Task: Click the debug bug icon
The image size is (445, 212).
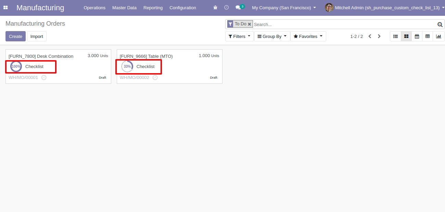Action: 215,8
